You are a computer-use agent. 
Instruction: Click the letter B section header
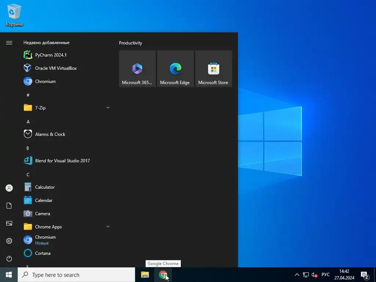click(28, 148)
